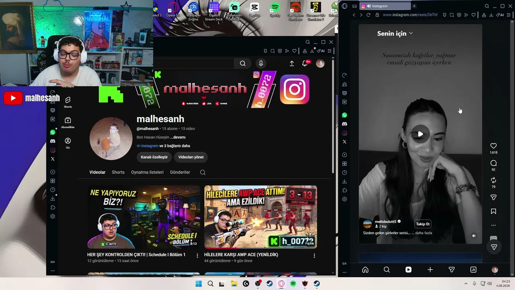Open downloads in the YouTube window's Opera sidebar

pyautogui.click(x=53, y=199)
